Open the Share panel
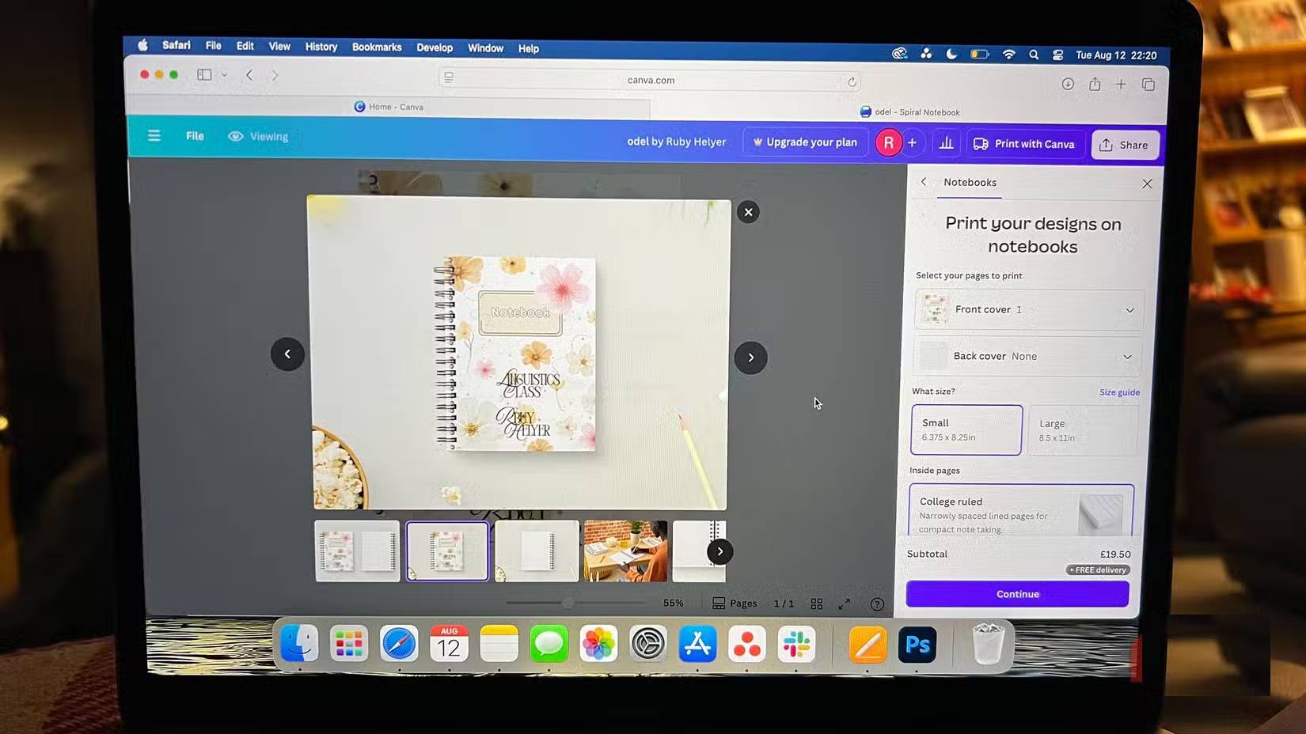The width and height of the screenshot is (1306, 734). click(x=1125, y=145)
